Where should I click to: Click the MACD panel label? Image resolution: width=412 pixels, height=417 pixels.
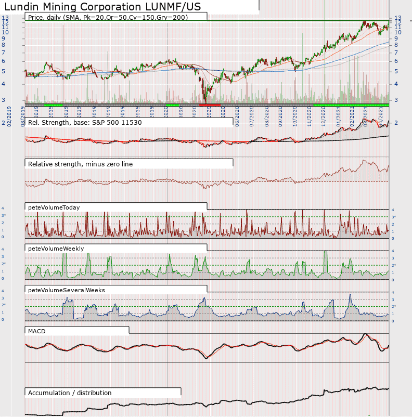tap(37, 331)
